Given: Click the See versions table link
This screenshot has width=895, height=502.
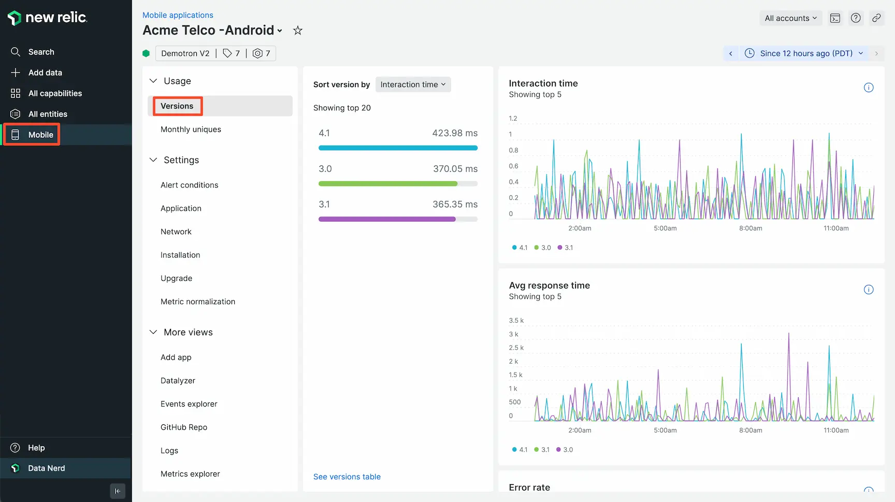Looking at the screenshot, I should [x=347, y=477].
